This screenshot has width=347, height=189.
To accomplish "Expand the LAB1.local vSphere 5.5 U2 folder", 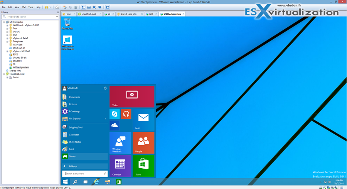I will coord(7,25).
